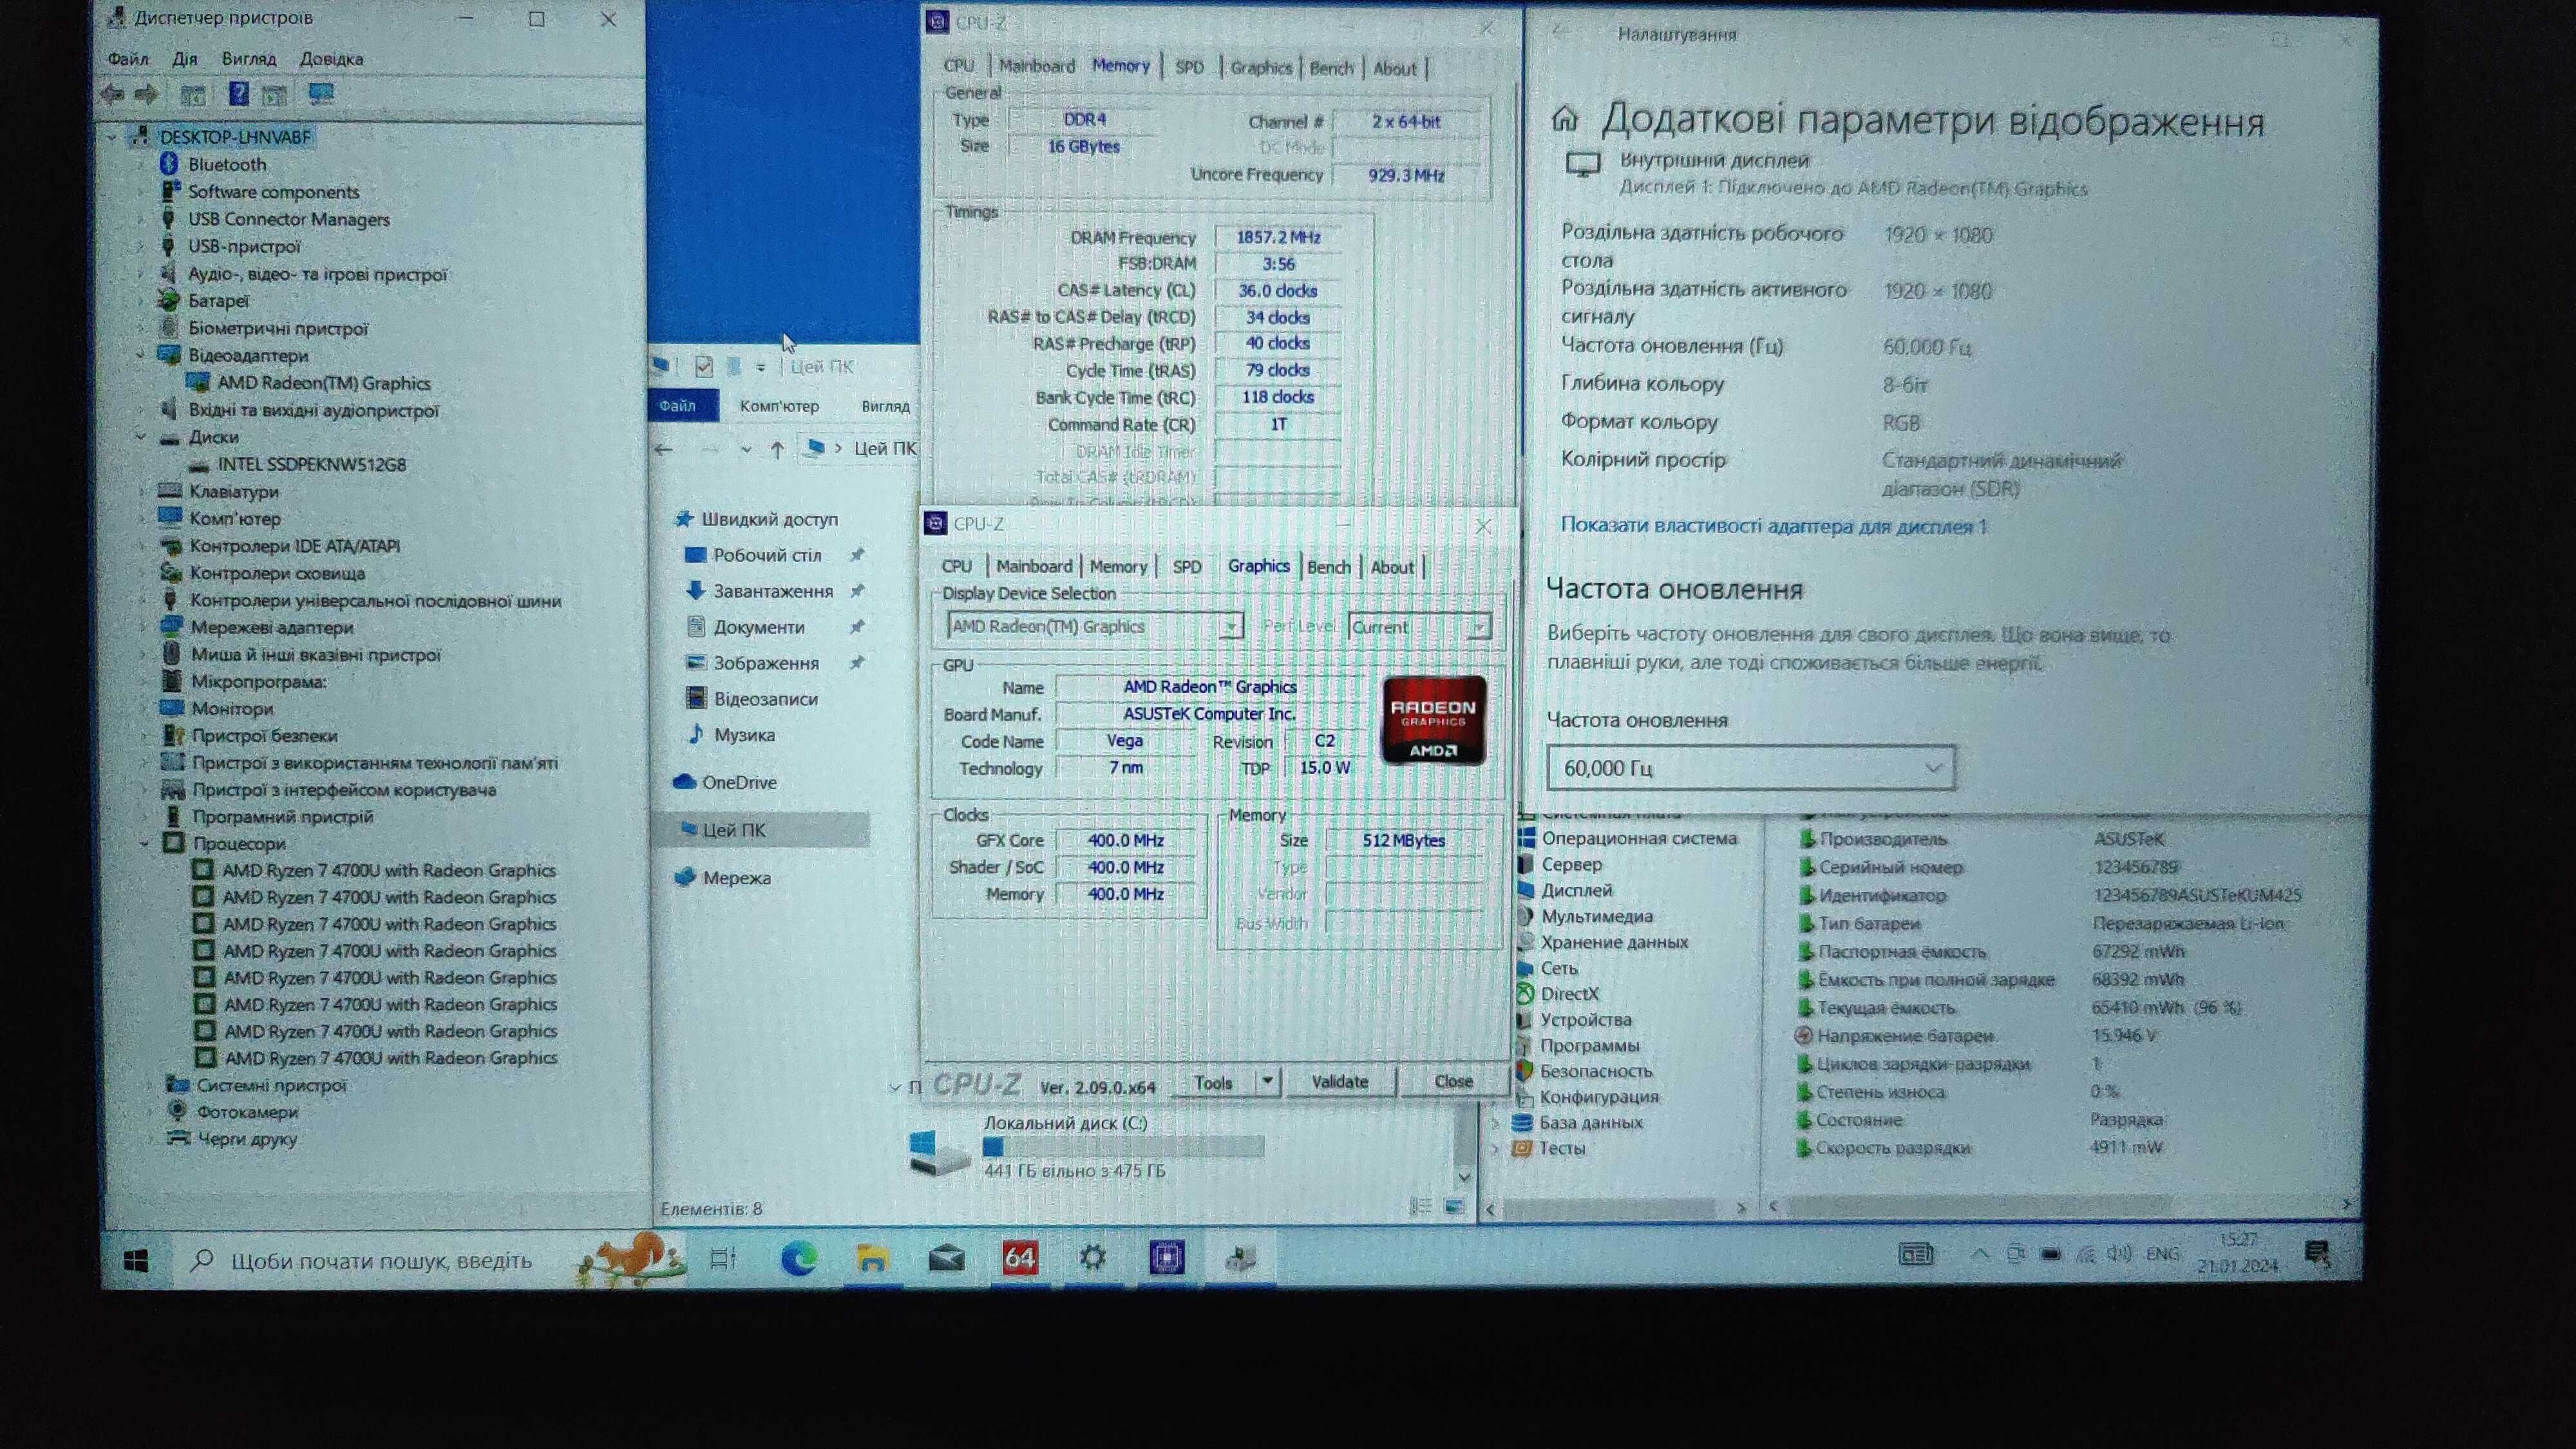Viewport: 2576px width, 1449px height.
Task: Select Швидкий доступ in Explorer sidebar
Action: tap(769, 519)
